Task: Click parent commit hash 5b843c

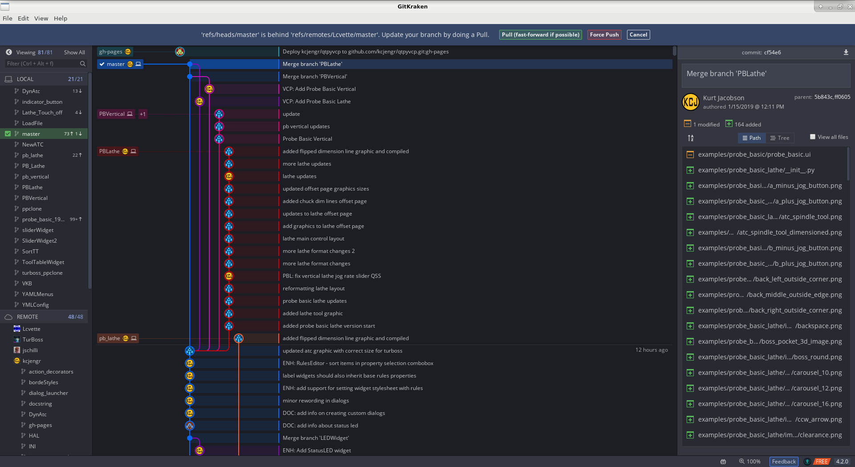Action: 823,97
